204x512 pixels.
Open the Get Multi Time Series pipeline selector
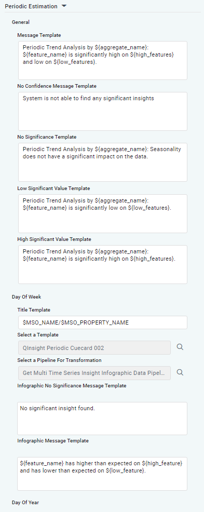click(x=94, y=373)
